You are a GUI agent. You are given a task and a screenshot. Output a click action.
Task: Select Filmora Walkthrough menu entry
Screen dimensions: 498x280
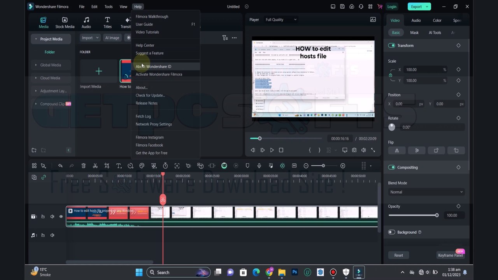pos(165,17)
